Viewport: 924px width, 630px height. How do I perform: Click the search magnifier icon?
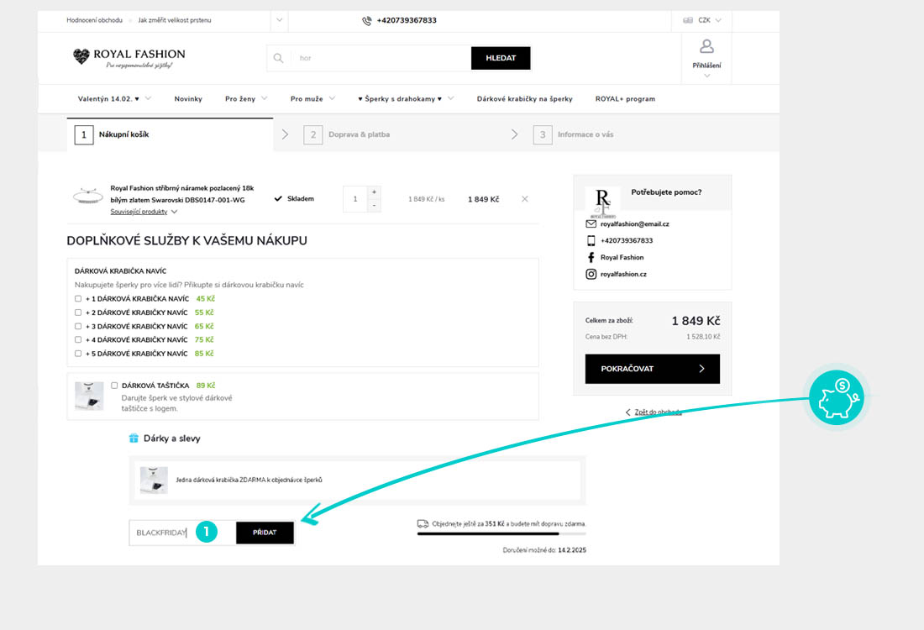(x=278, y=58)
